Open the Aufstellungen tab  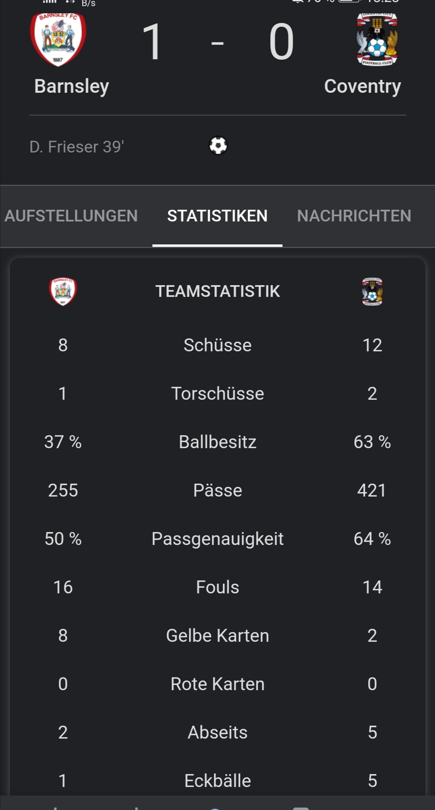click(x=71, y=216)
